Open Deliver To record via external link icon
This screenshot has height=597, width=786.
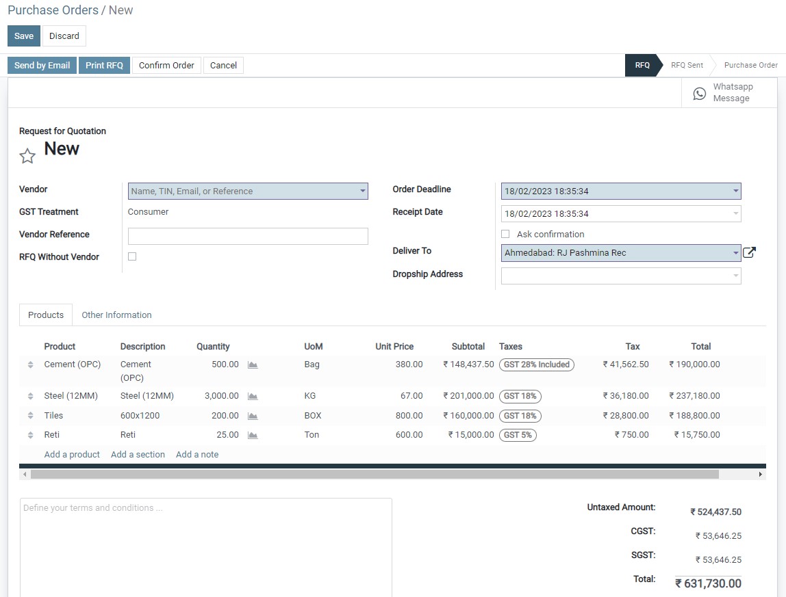(750, 252)
